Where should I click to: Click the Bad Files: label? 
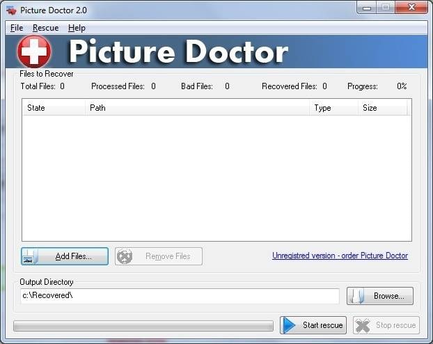[197, 86]
